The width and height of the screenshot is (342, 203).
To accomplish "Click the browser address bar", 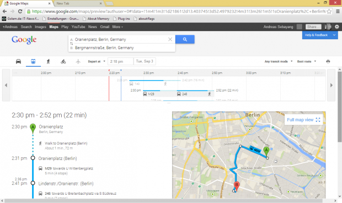I will (179, 12).
